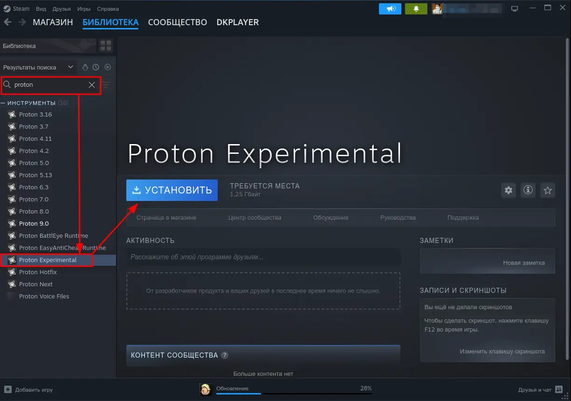Open the Обсуждения link

331,218
